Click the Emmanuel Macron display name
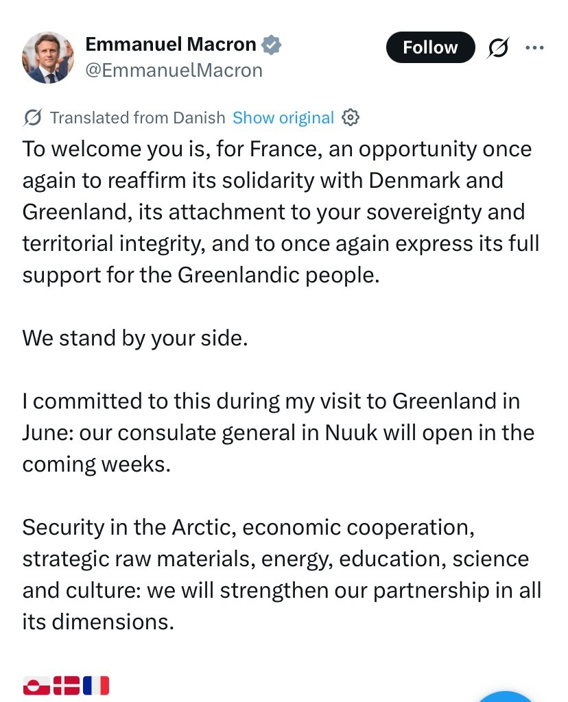This screenshot has height=702, width=568. [170, 45]
